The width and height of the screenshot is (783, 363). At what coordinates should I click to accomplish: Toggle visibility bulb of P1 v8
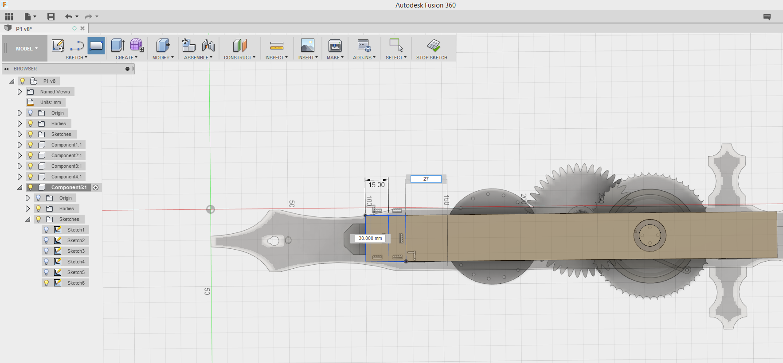coord(22,81)
